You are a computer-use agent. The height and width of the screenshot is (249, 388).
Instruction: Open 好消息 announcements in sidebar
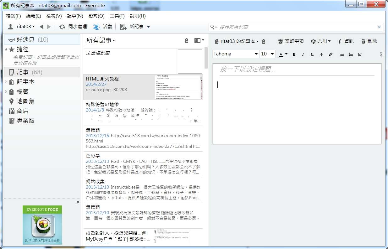(42, 39)
